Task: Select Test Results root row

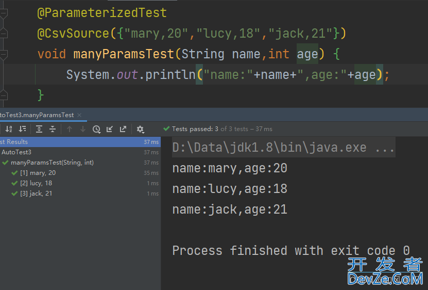Action: click(80, 142)
